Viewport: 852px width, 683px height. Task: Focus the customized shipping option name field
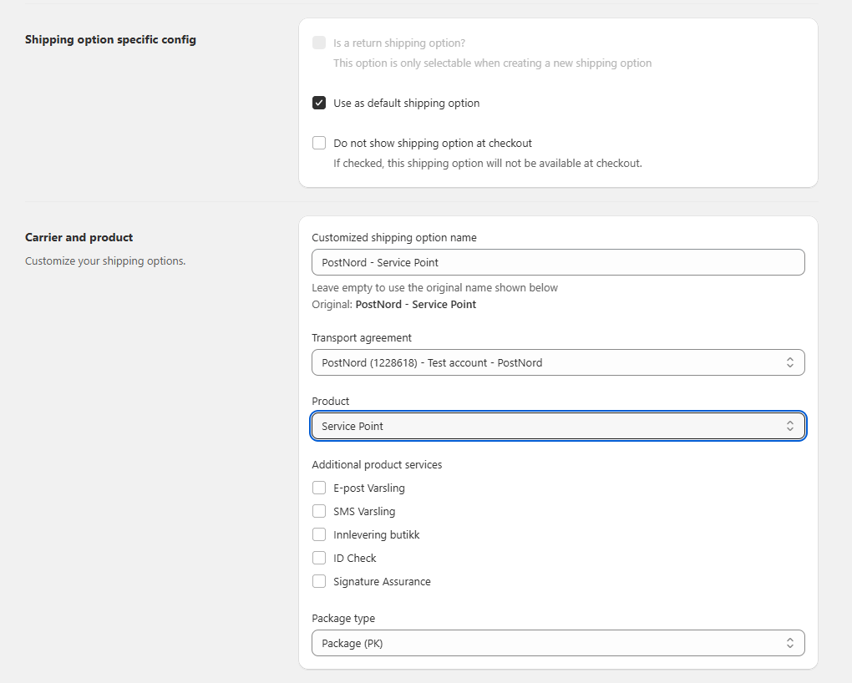pyautogui.click(x=557, y=262)
